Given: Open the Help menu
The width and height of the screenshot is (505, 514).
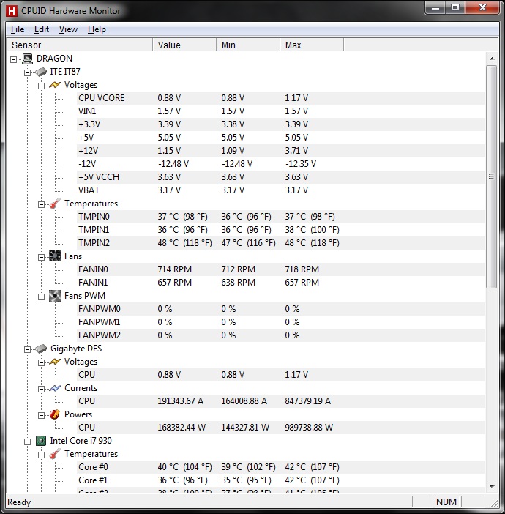Looking at the screenshot, I should 97,29.
